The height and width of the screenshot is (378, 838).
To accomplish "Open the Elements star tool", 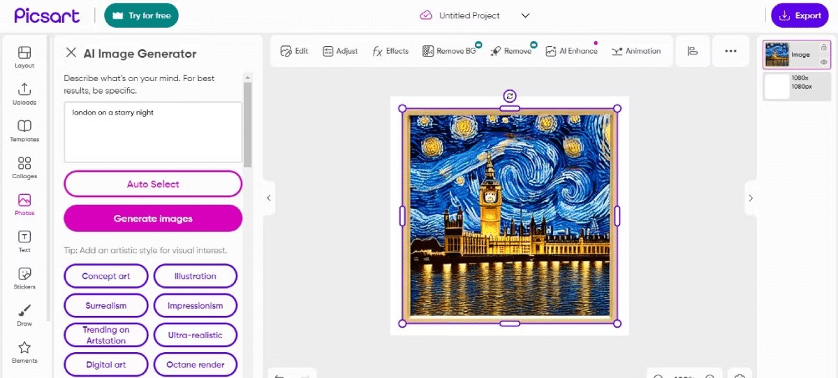I will pyautogui.click(x=24, y=351).
